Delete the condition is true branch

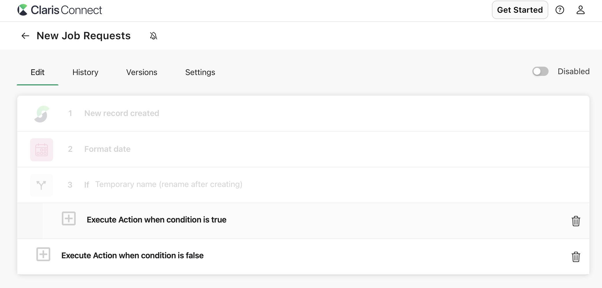576,221
